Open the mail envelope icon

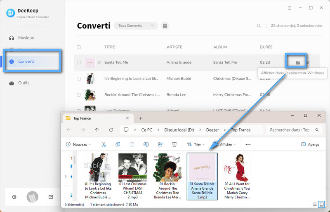pos(51,197)
